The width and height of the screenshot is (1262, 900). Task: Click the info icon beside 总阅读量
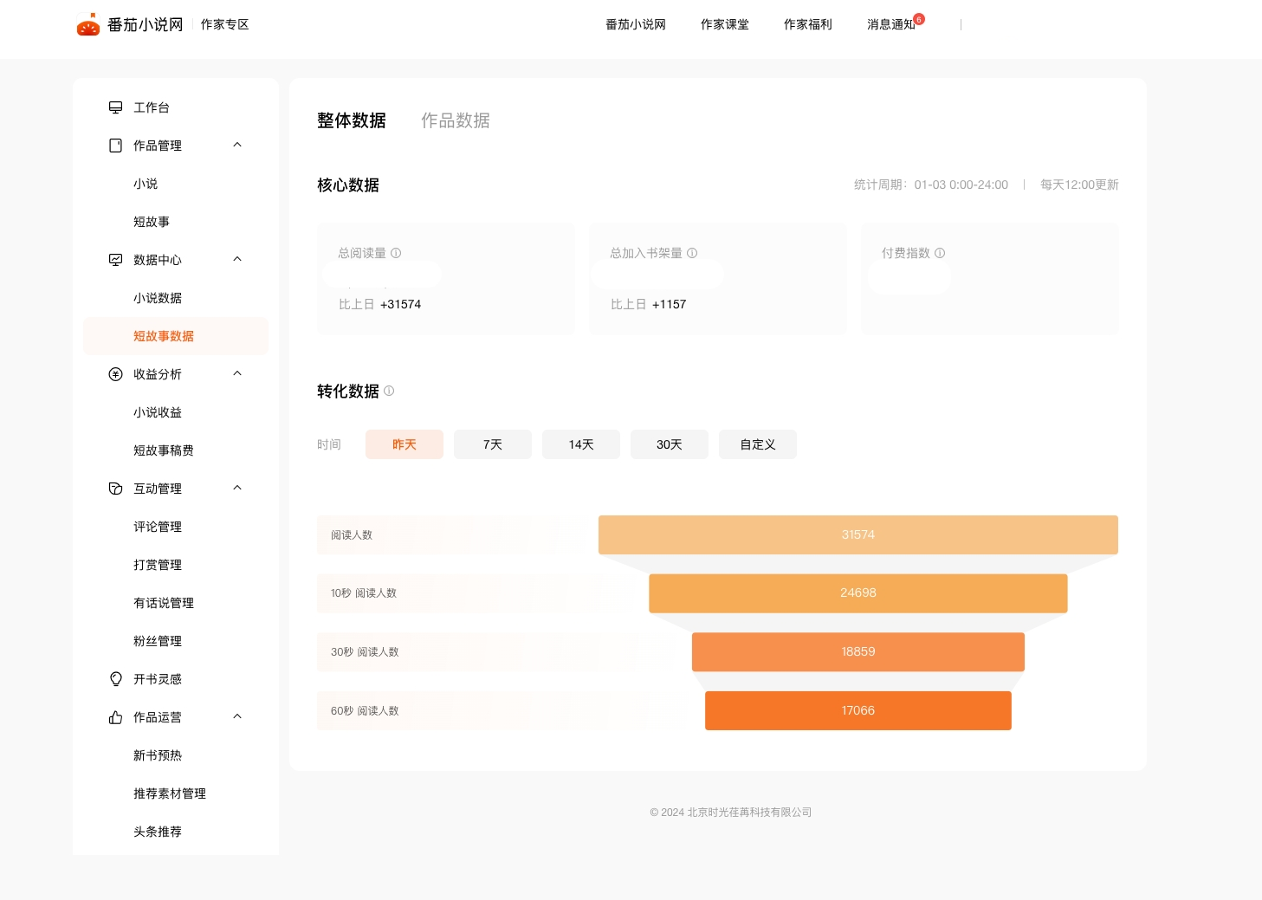(396, 253)
